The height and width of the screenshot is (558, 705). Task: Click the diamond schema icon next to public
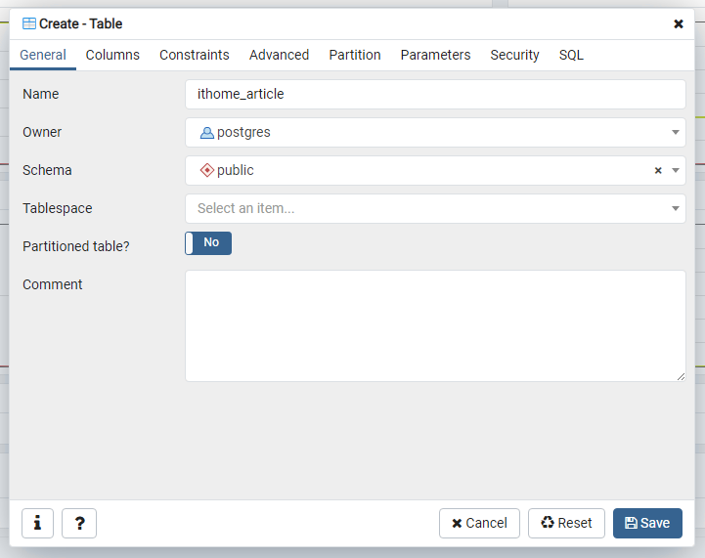207,170
